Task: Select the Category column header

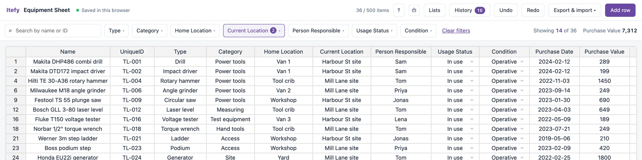Action: tap(230, 52)
